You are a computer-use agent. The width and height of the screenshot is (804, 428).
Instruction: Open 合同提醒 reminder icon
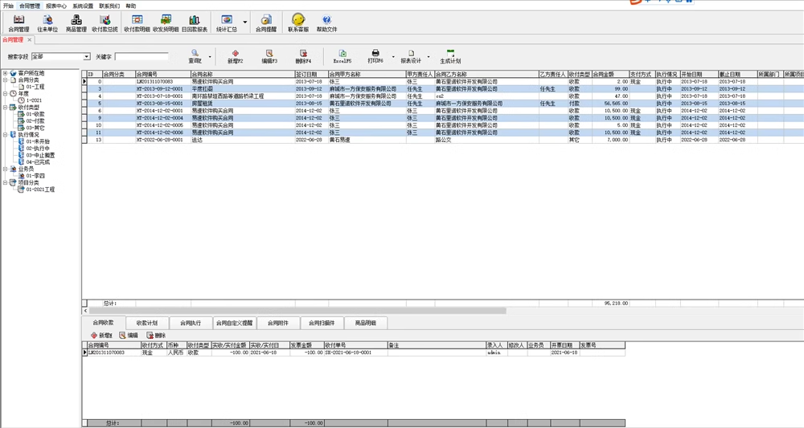click(x=265, y=23)
